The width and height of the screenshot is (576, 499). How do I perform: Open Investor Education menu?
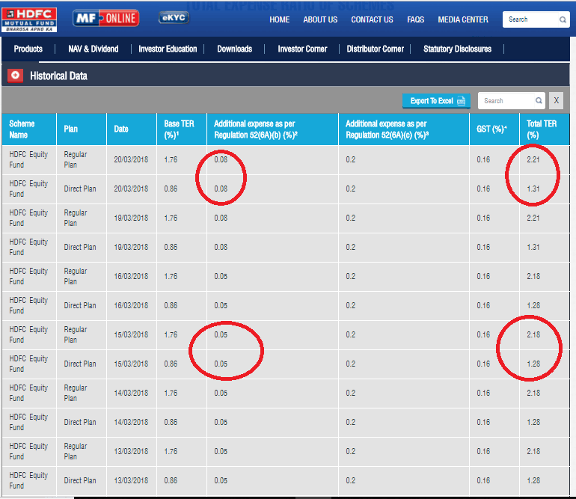(x=168, y=49)
